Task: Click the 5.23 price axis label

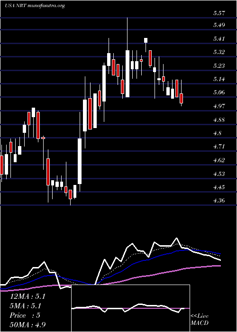Action: tap(219, 66)
